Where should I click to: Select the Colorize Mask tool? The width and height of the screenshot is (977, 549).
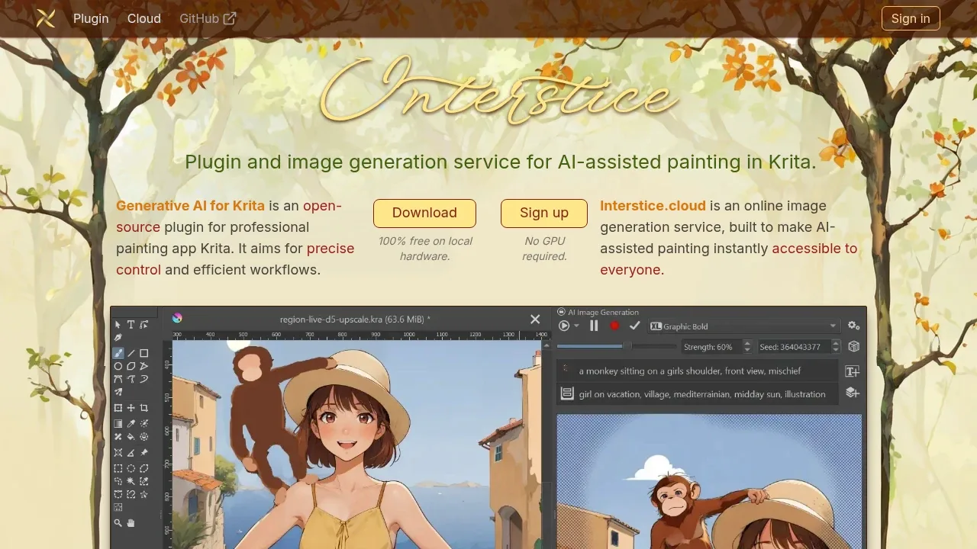(143, 423)
